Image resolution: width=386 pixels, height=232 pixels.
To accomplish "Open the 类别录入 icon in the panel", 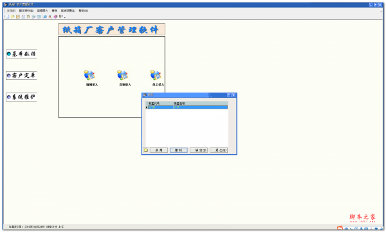I will (x=123, y=75).
